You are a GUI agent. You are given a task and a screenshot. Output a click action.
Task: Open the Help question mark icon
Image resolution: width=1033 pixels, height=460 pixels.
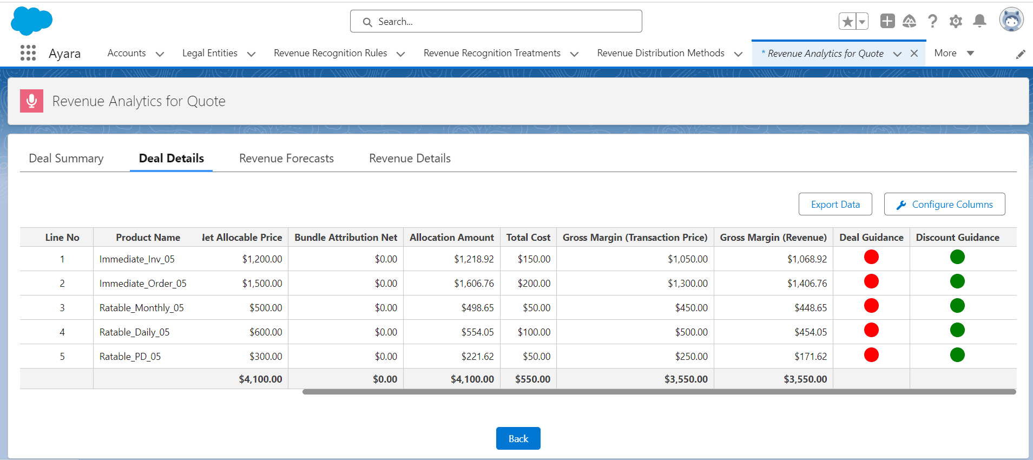[x=932, y=21]
